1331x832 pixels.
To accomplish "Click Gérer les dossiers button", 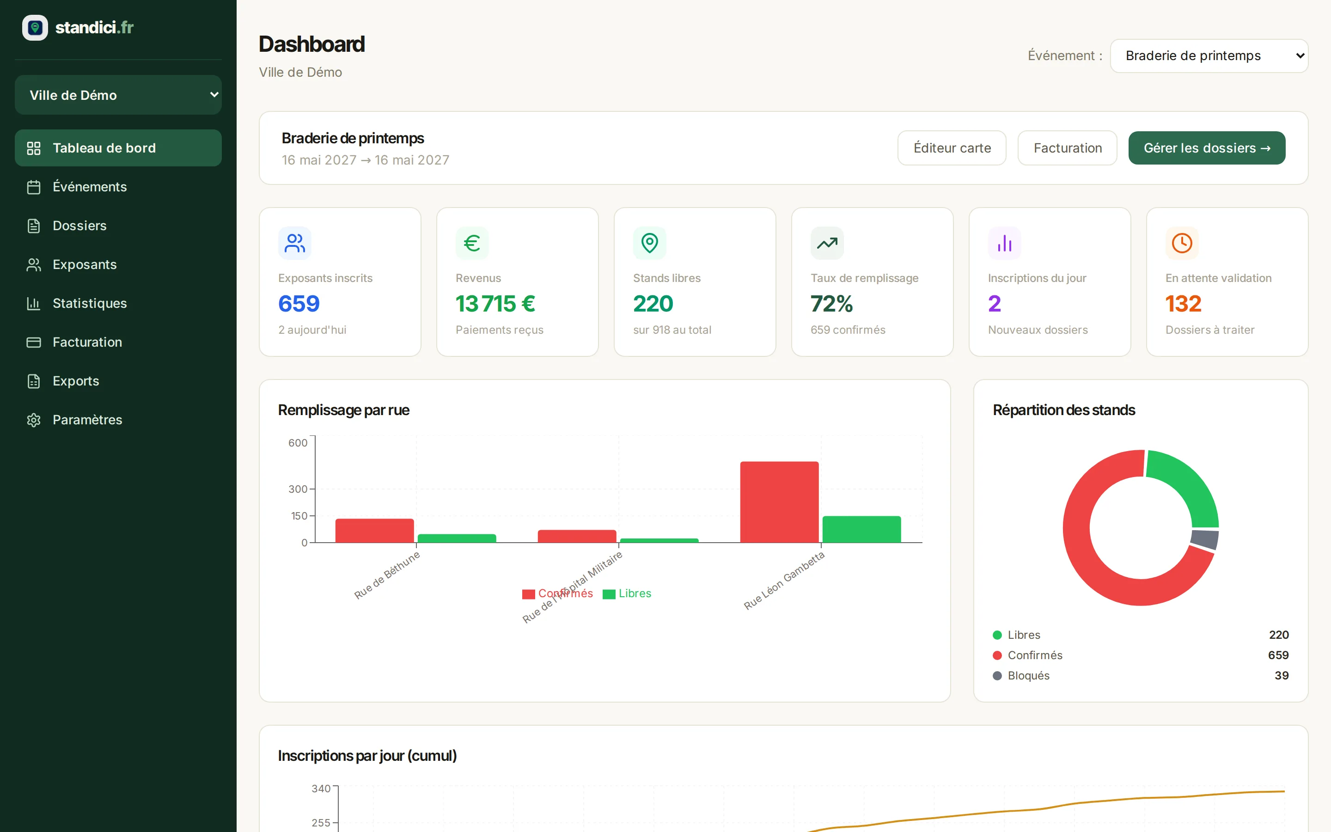I will pos(1207,148).
